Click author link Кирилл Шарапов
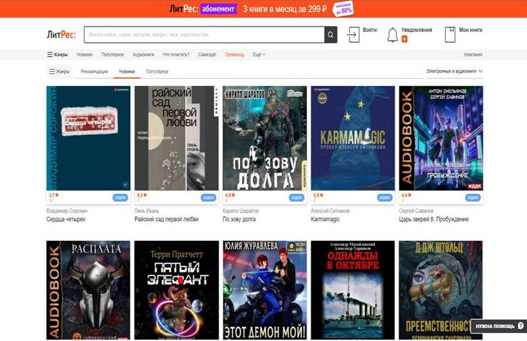The width and height of the screenshot is (527, 341). pyautogui.click(x=241, y=211)
